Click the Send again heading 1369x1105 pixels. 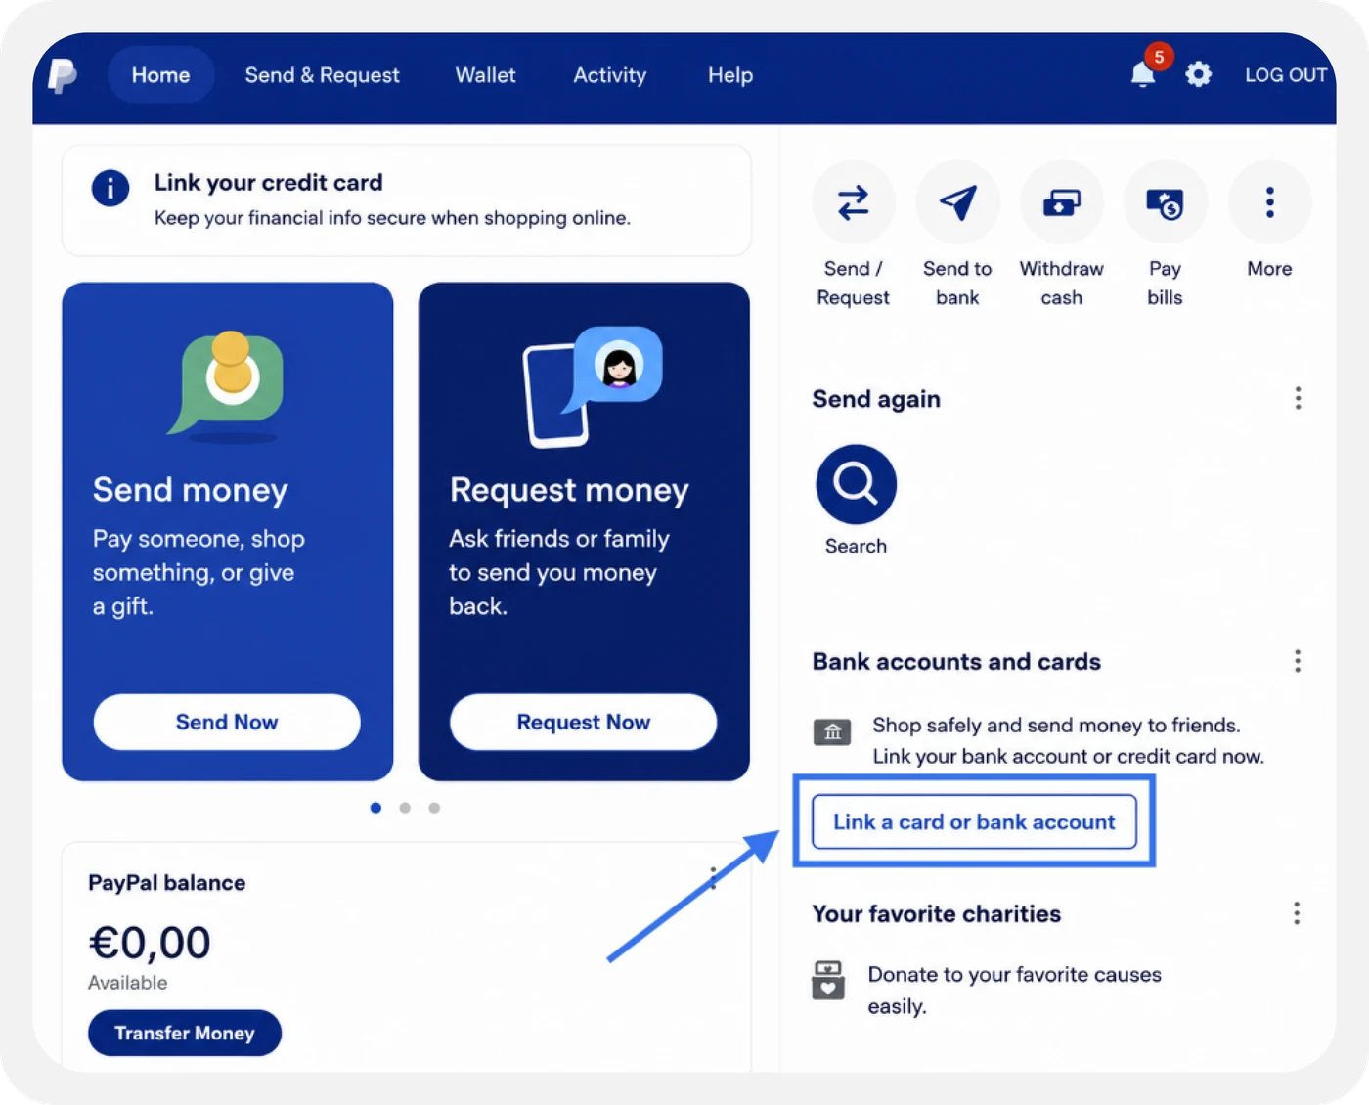(x=876, y=399)
